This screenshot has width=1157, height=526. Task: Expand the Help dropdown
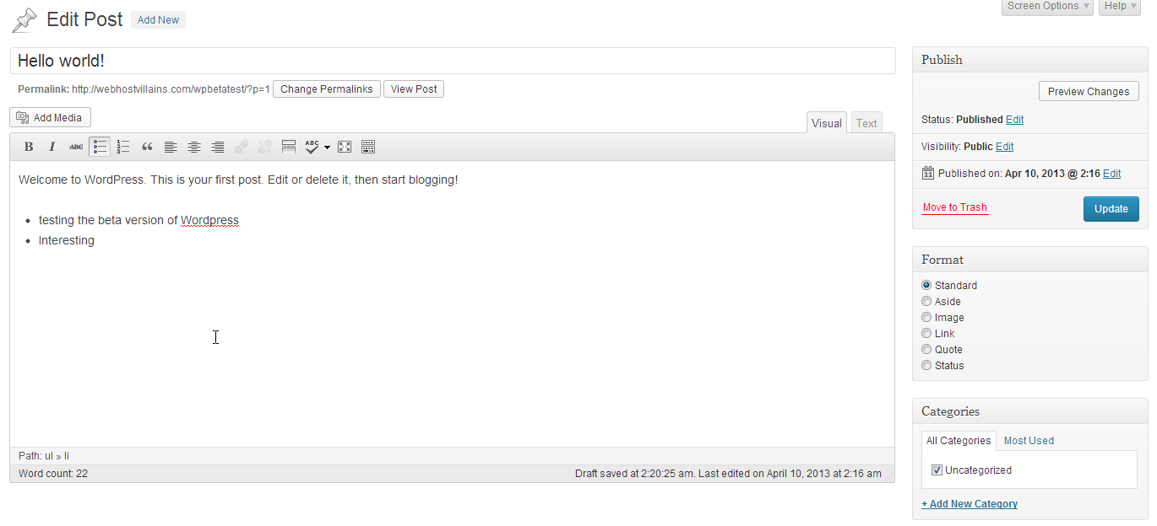coord(1120,6)
